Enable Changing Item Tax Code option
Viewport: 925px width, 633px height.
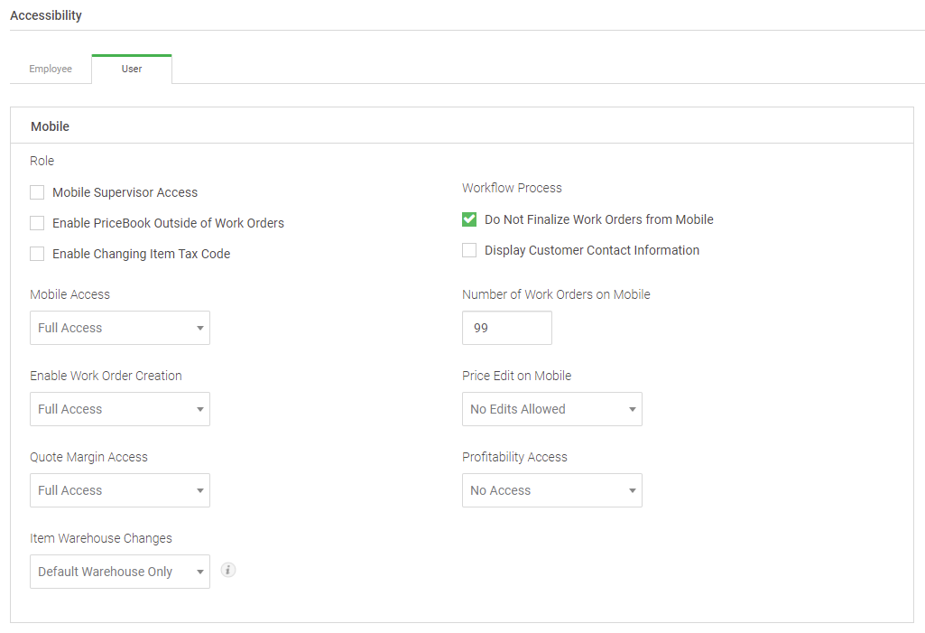coord(37,254)
